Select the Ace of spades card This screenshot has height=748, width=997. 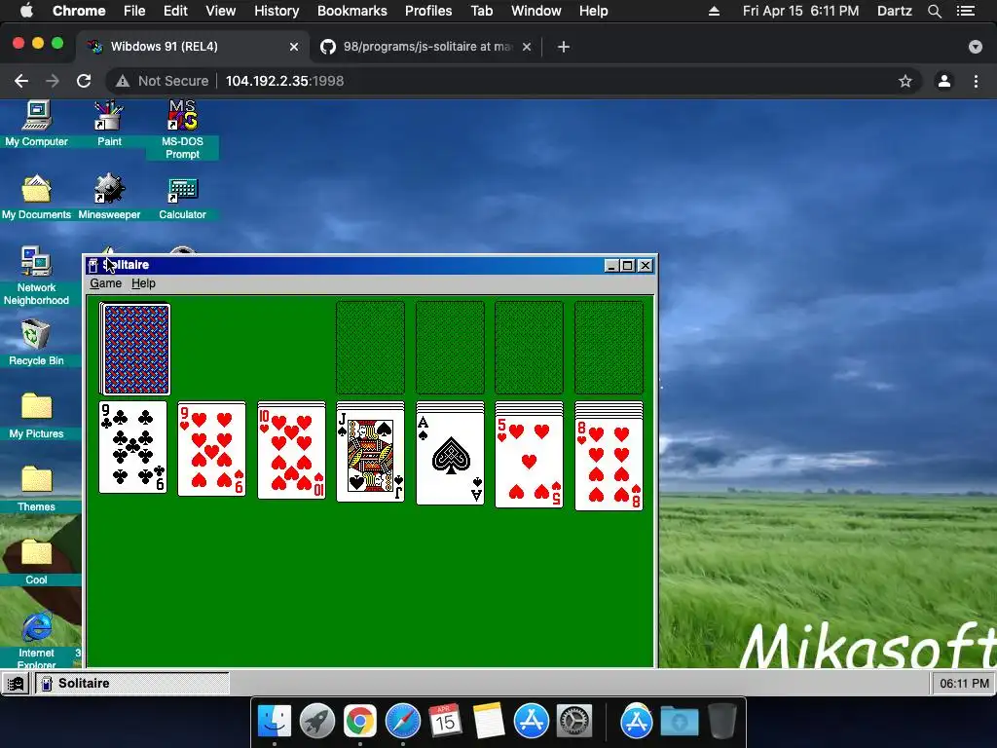pos(450,458)
